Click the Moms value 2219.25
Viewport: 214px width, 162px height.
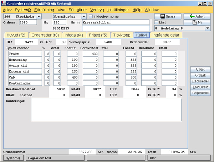[132, 152]
